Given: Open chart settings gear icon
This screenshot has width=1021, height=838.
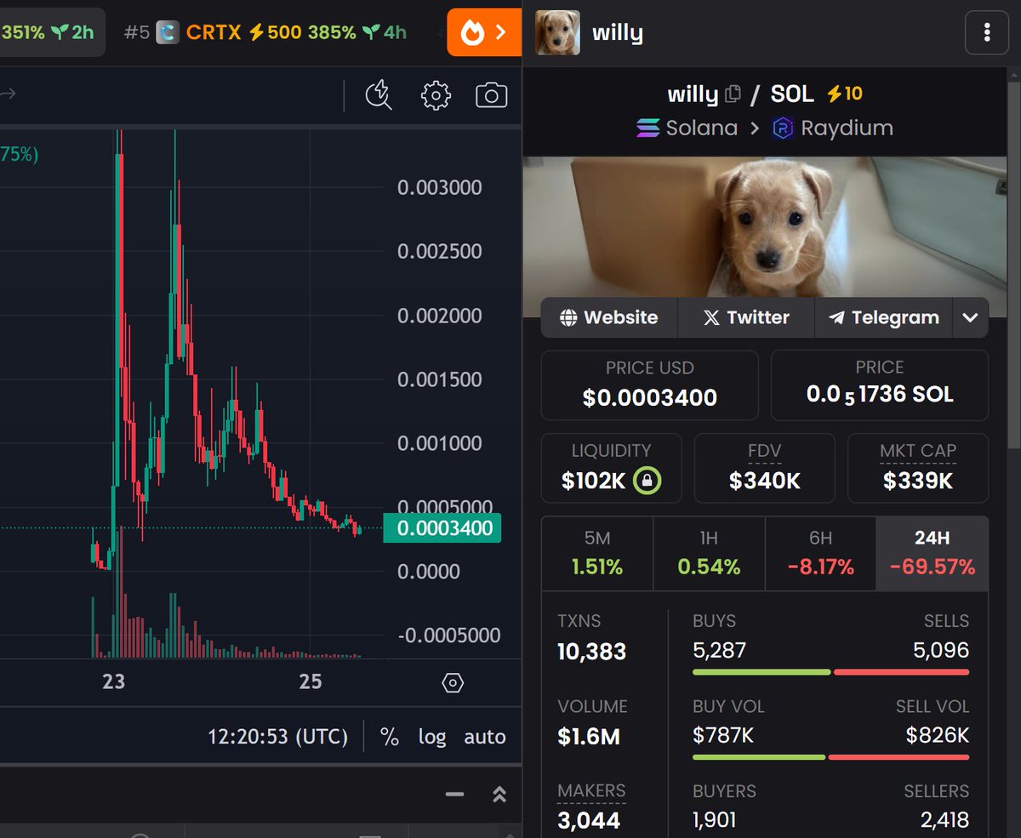Looking at the screenshot, I should [x=436, y=95].
